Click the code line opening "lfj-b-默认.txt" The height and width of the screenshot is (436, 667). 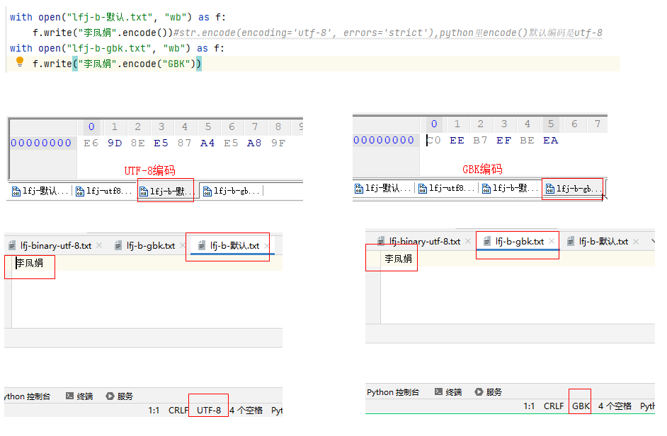coord(118,18)
